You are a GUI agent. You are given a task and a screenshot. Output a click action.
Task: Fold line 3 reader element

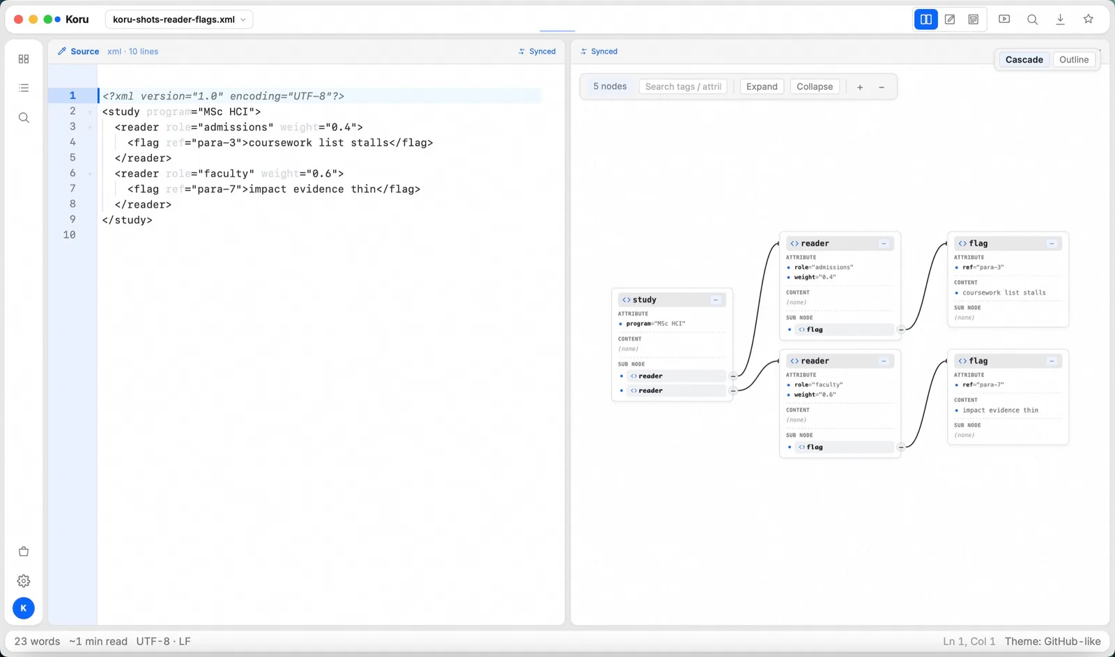90,127
